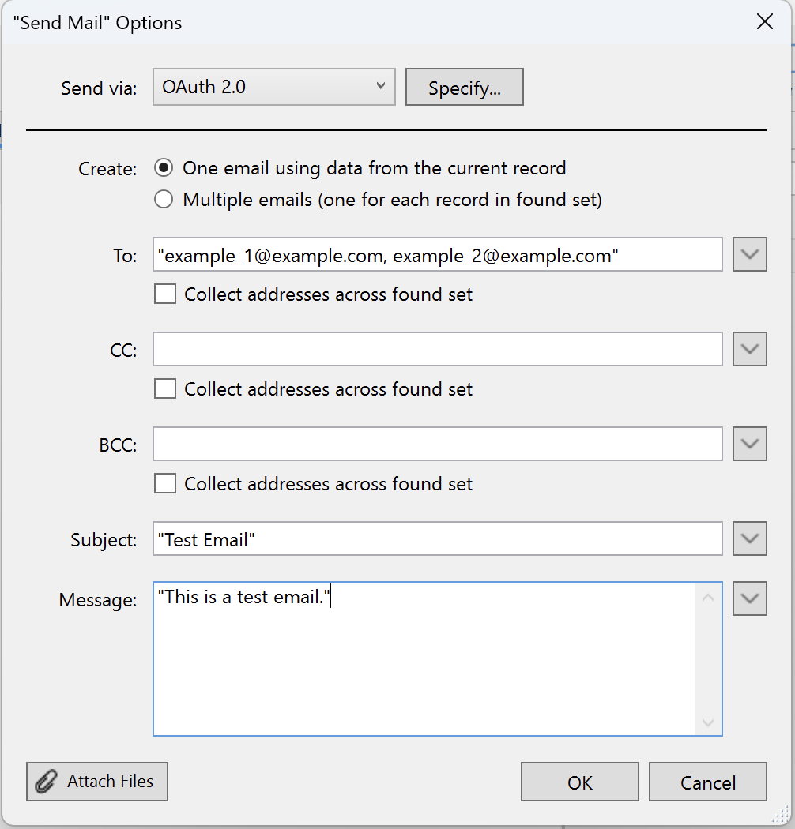Viewport: 795px width, 829px height.
Task: Click the Message box scroll-down chevron
Action: (x=709, y=723)
